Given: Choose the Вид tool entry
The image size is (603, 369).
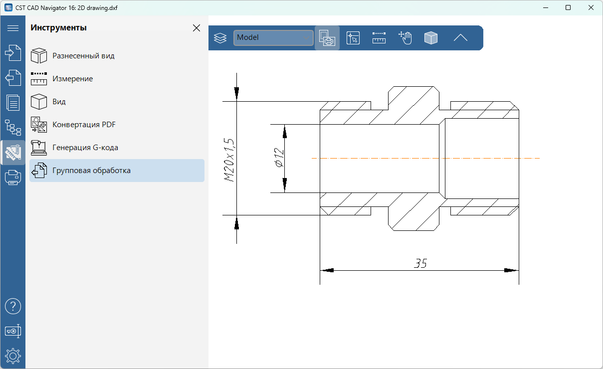Looking at the screenshot, I should click(x=117, y=102).
